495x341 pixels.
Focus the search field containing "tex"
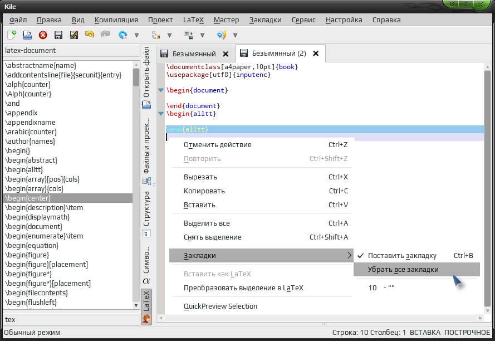(72, 319)
